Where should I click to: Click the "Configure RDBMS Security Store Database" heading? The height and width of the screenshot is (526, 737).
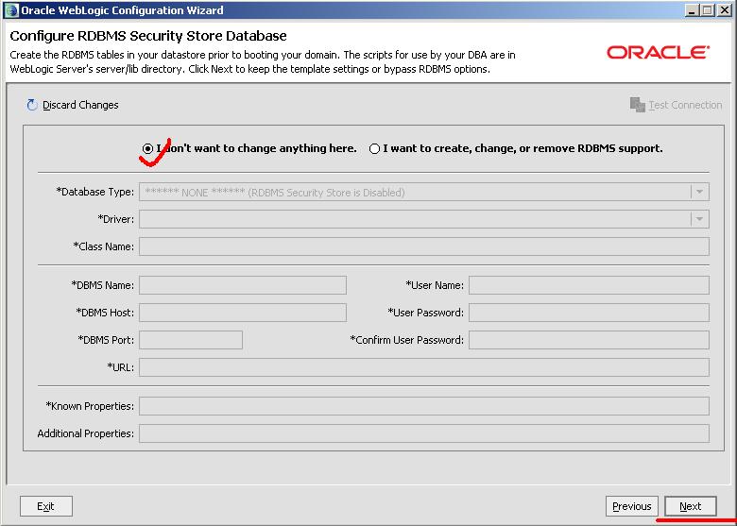pyautogui.click(x=148, y=36)
